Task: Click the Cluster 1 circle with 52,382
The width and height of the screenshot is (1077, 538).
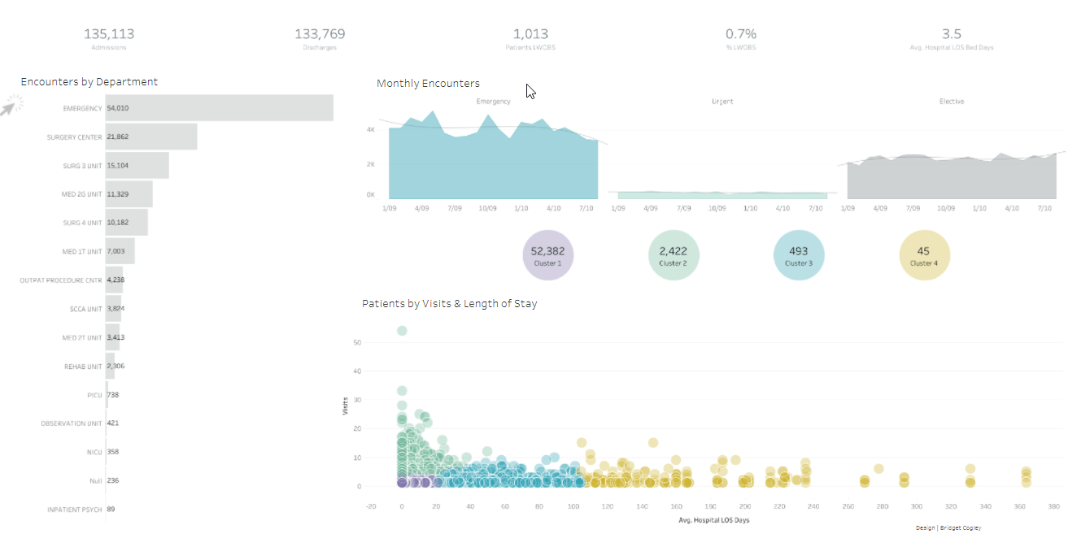Action: click(548, 255)
